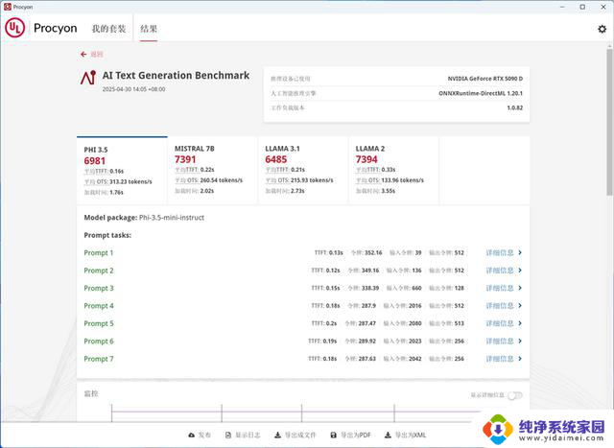614x448 pixels.
Task: Click the 监控 section heading
Action: point(91,393)
